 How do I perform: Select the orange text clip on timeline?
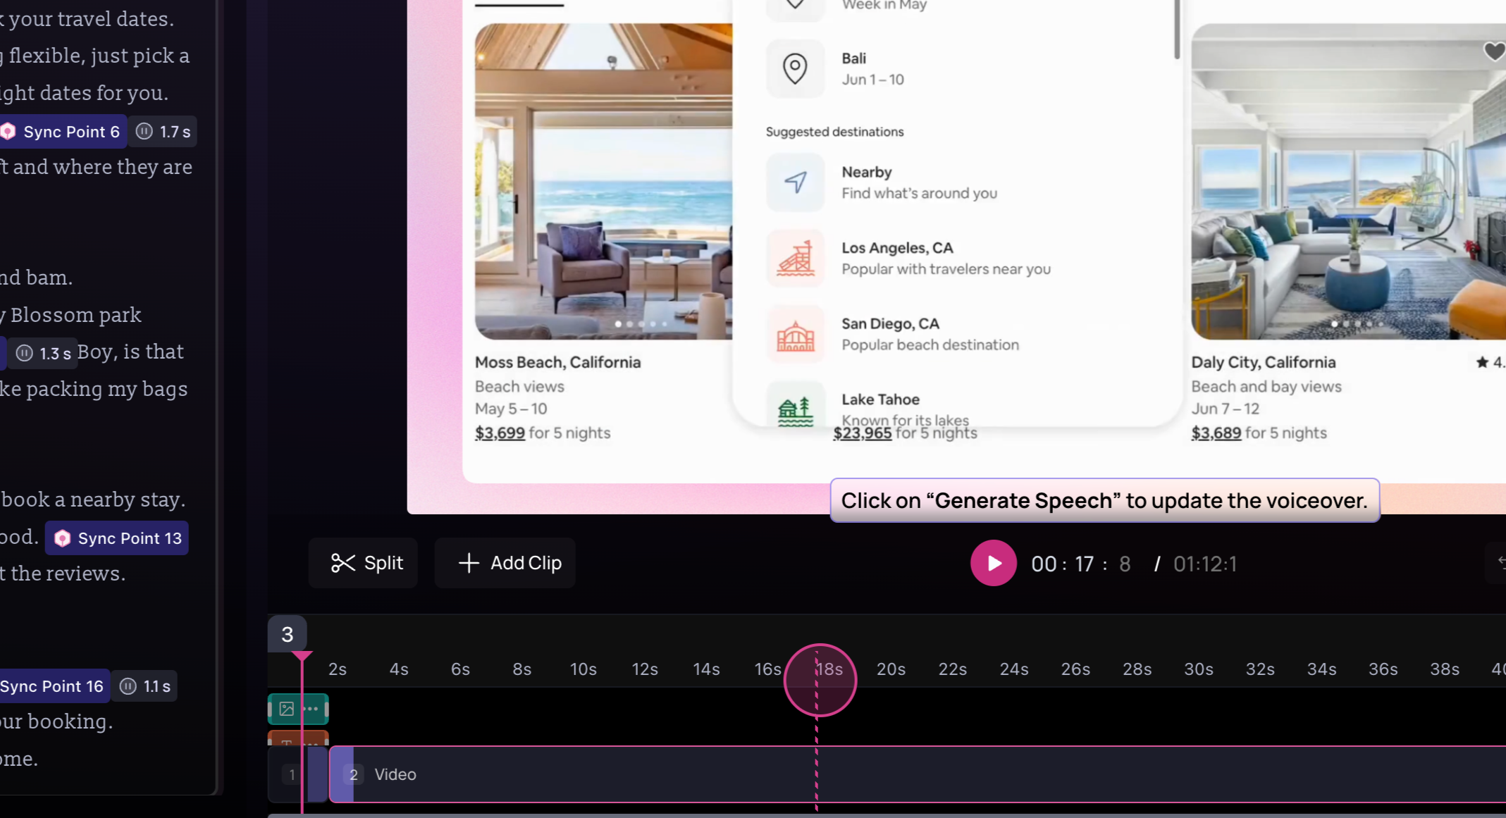tap(298, 739)
